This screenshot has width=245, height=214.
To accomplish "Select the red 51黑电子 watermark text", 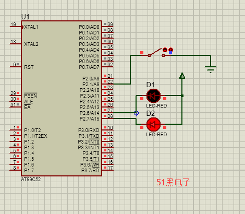I will point(173,182).
